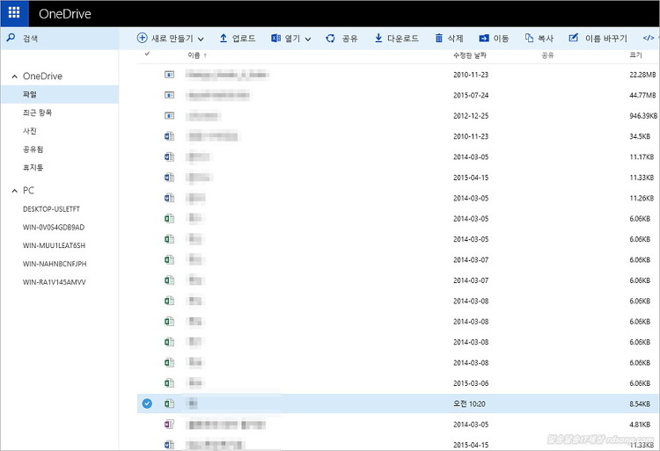
Task: Click the Share circle icon
Action: (x=330, y=39)
